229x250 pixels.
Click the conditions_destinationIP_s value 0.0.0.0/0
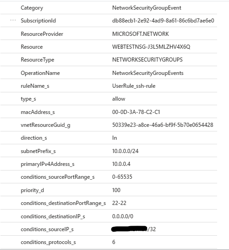123,216
